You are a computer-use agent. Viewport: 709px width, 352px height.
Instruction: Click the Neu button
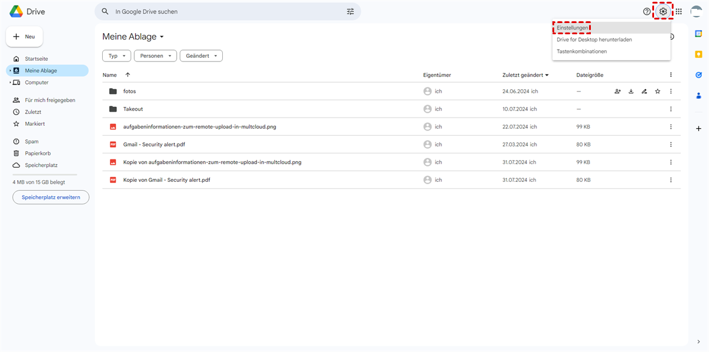pos(24,37)
